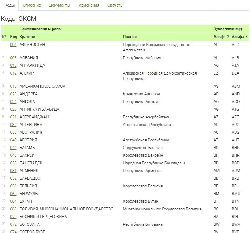Open code link 036 for Австралия

[x=13, y=132]
